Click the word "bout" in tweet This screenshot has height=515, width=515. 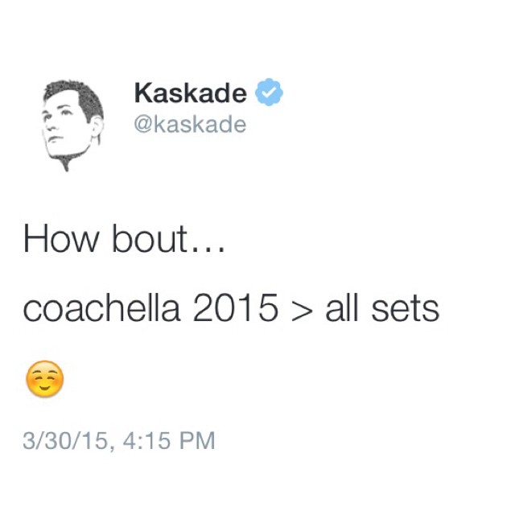(150, 238)
